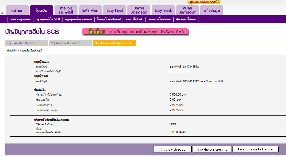286x157 pixels.
Task: Go to step 1 Transfer Details
Action: (x=26, y=43)
